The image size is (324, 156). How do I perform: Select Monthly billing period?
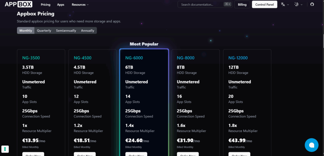[x=26, y=31]
